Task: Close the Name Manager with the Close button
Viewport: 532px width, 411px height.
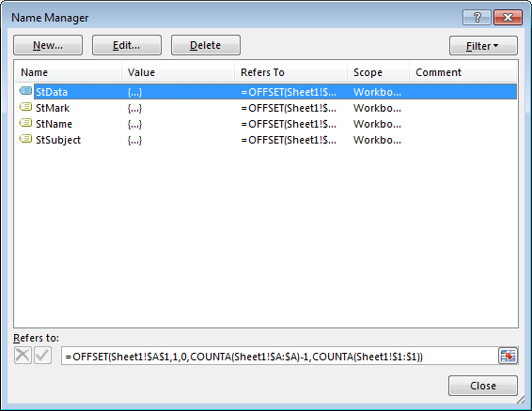Action: (483, 386)
